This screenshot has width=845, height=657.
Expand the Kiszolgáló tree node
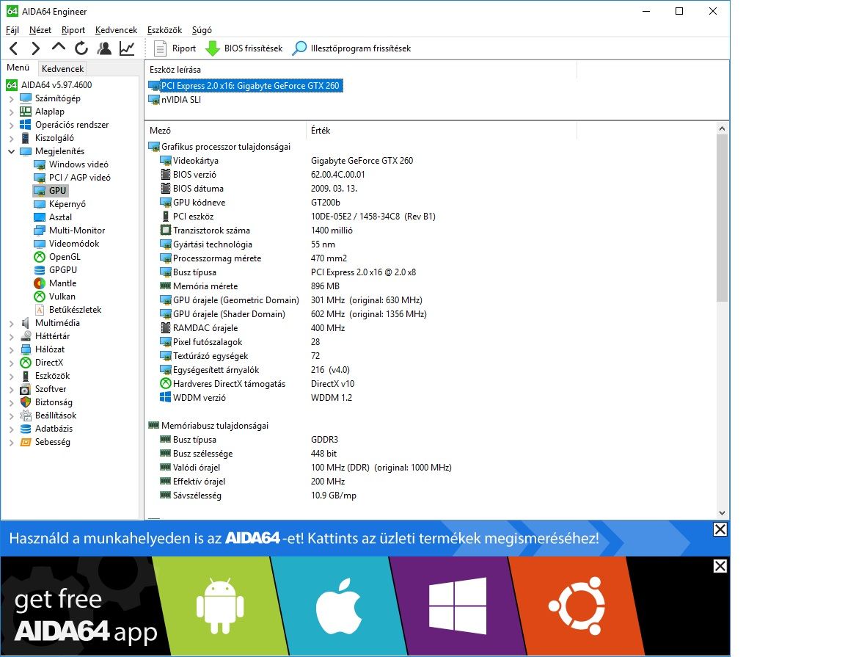(x=11, y=138)
